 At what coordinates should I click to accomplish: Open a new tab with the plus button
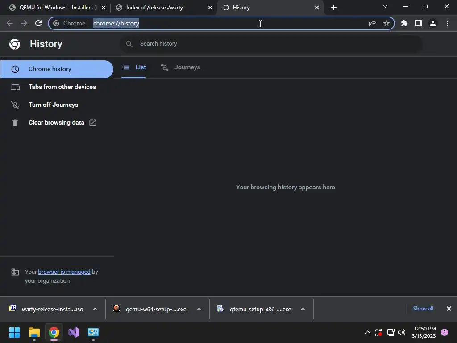coord(334,8)
